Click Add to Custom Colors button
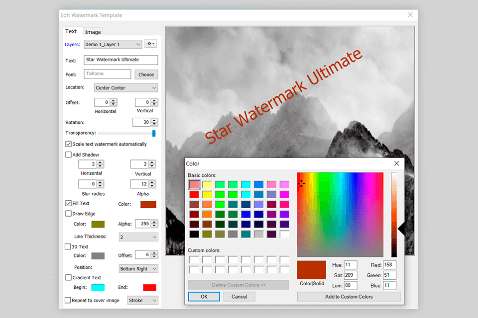 (x=349, y=297)
